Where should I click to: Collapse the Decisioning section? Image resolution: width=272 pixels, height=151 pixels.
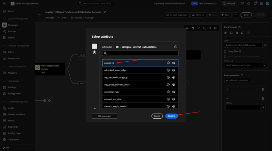pyautogui.click(x=4, y=81)
